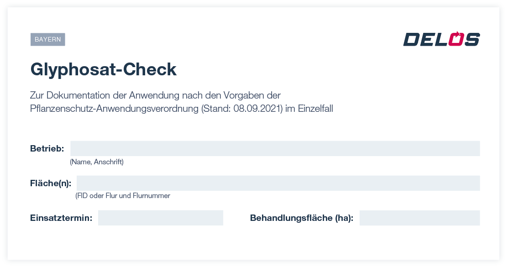This screenshot has width=508, height=267.
Task: Click the Glyphosat-Check heading
Action: coord(103,70)
